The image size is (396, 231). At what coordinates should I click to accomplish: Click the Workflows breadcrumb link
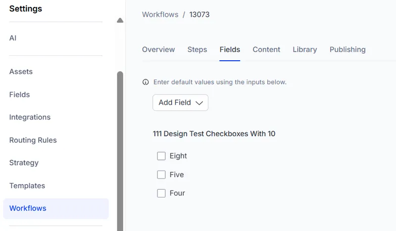click(x=160, y=15)
